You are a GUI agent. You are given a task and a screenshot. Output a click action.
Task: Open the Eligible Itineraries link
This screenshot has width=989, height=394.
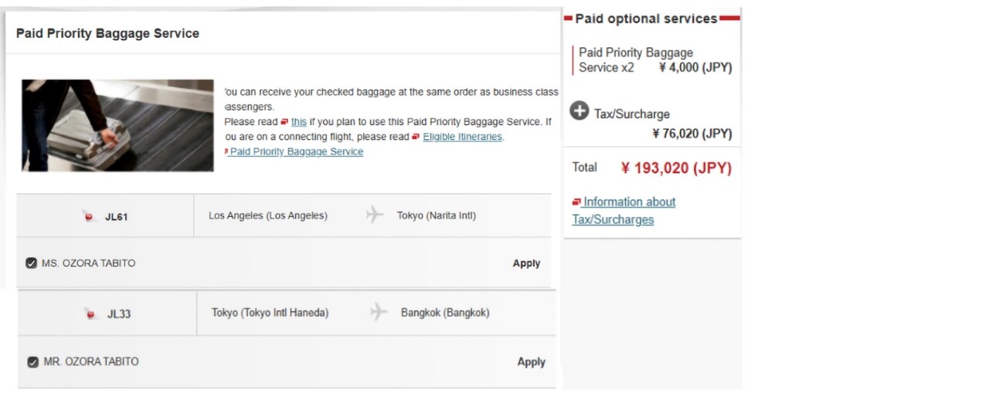tap(462, 137)
